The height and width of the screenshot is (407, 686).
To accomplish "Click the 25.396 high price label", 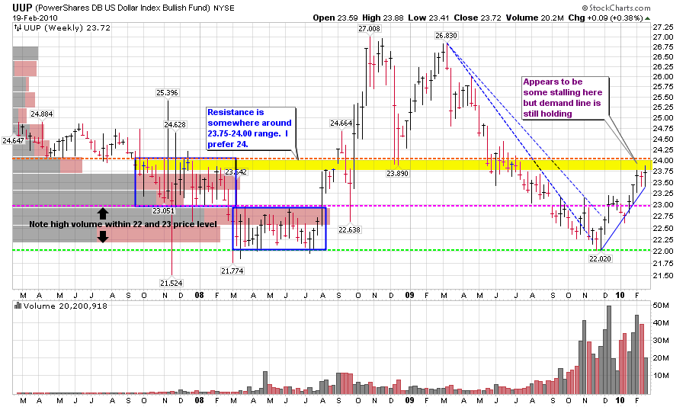I will point(167,93).
